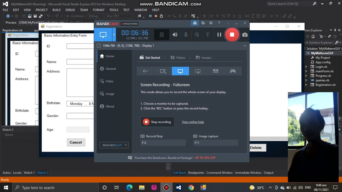Viewport: 342px width, 192px height.
Task: Open the FORMAT menu in Visual Studio
Action: tap(99, 10)
